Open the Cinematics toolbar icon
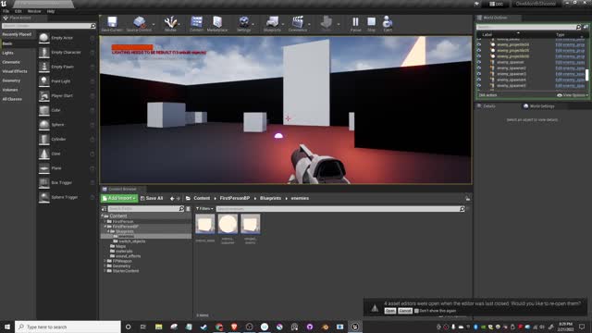This screenshot has width=592, height=333. [298, 24]
